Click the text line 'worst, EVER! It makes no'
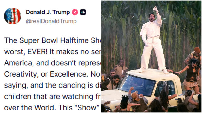The image size is (202, 113). [53, 52]
